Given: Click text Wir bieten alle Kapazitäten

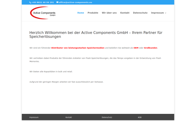Looking at the screenshot, I should pyautogui.click(x=51, y=72).
